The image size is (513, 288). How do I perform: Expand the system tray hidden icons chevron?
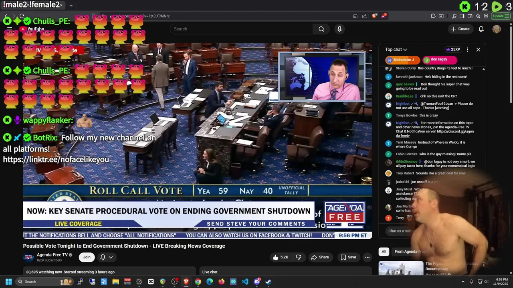tap(463, 282)
